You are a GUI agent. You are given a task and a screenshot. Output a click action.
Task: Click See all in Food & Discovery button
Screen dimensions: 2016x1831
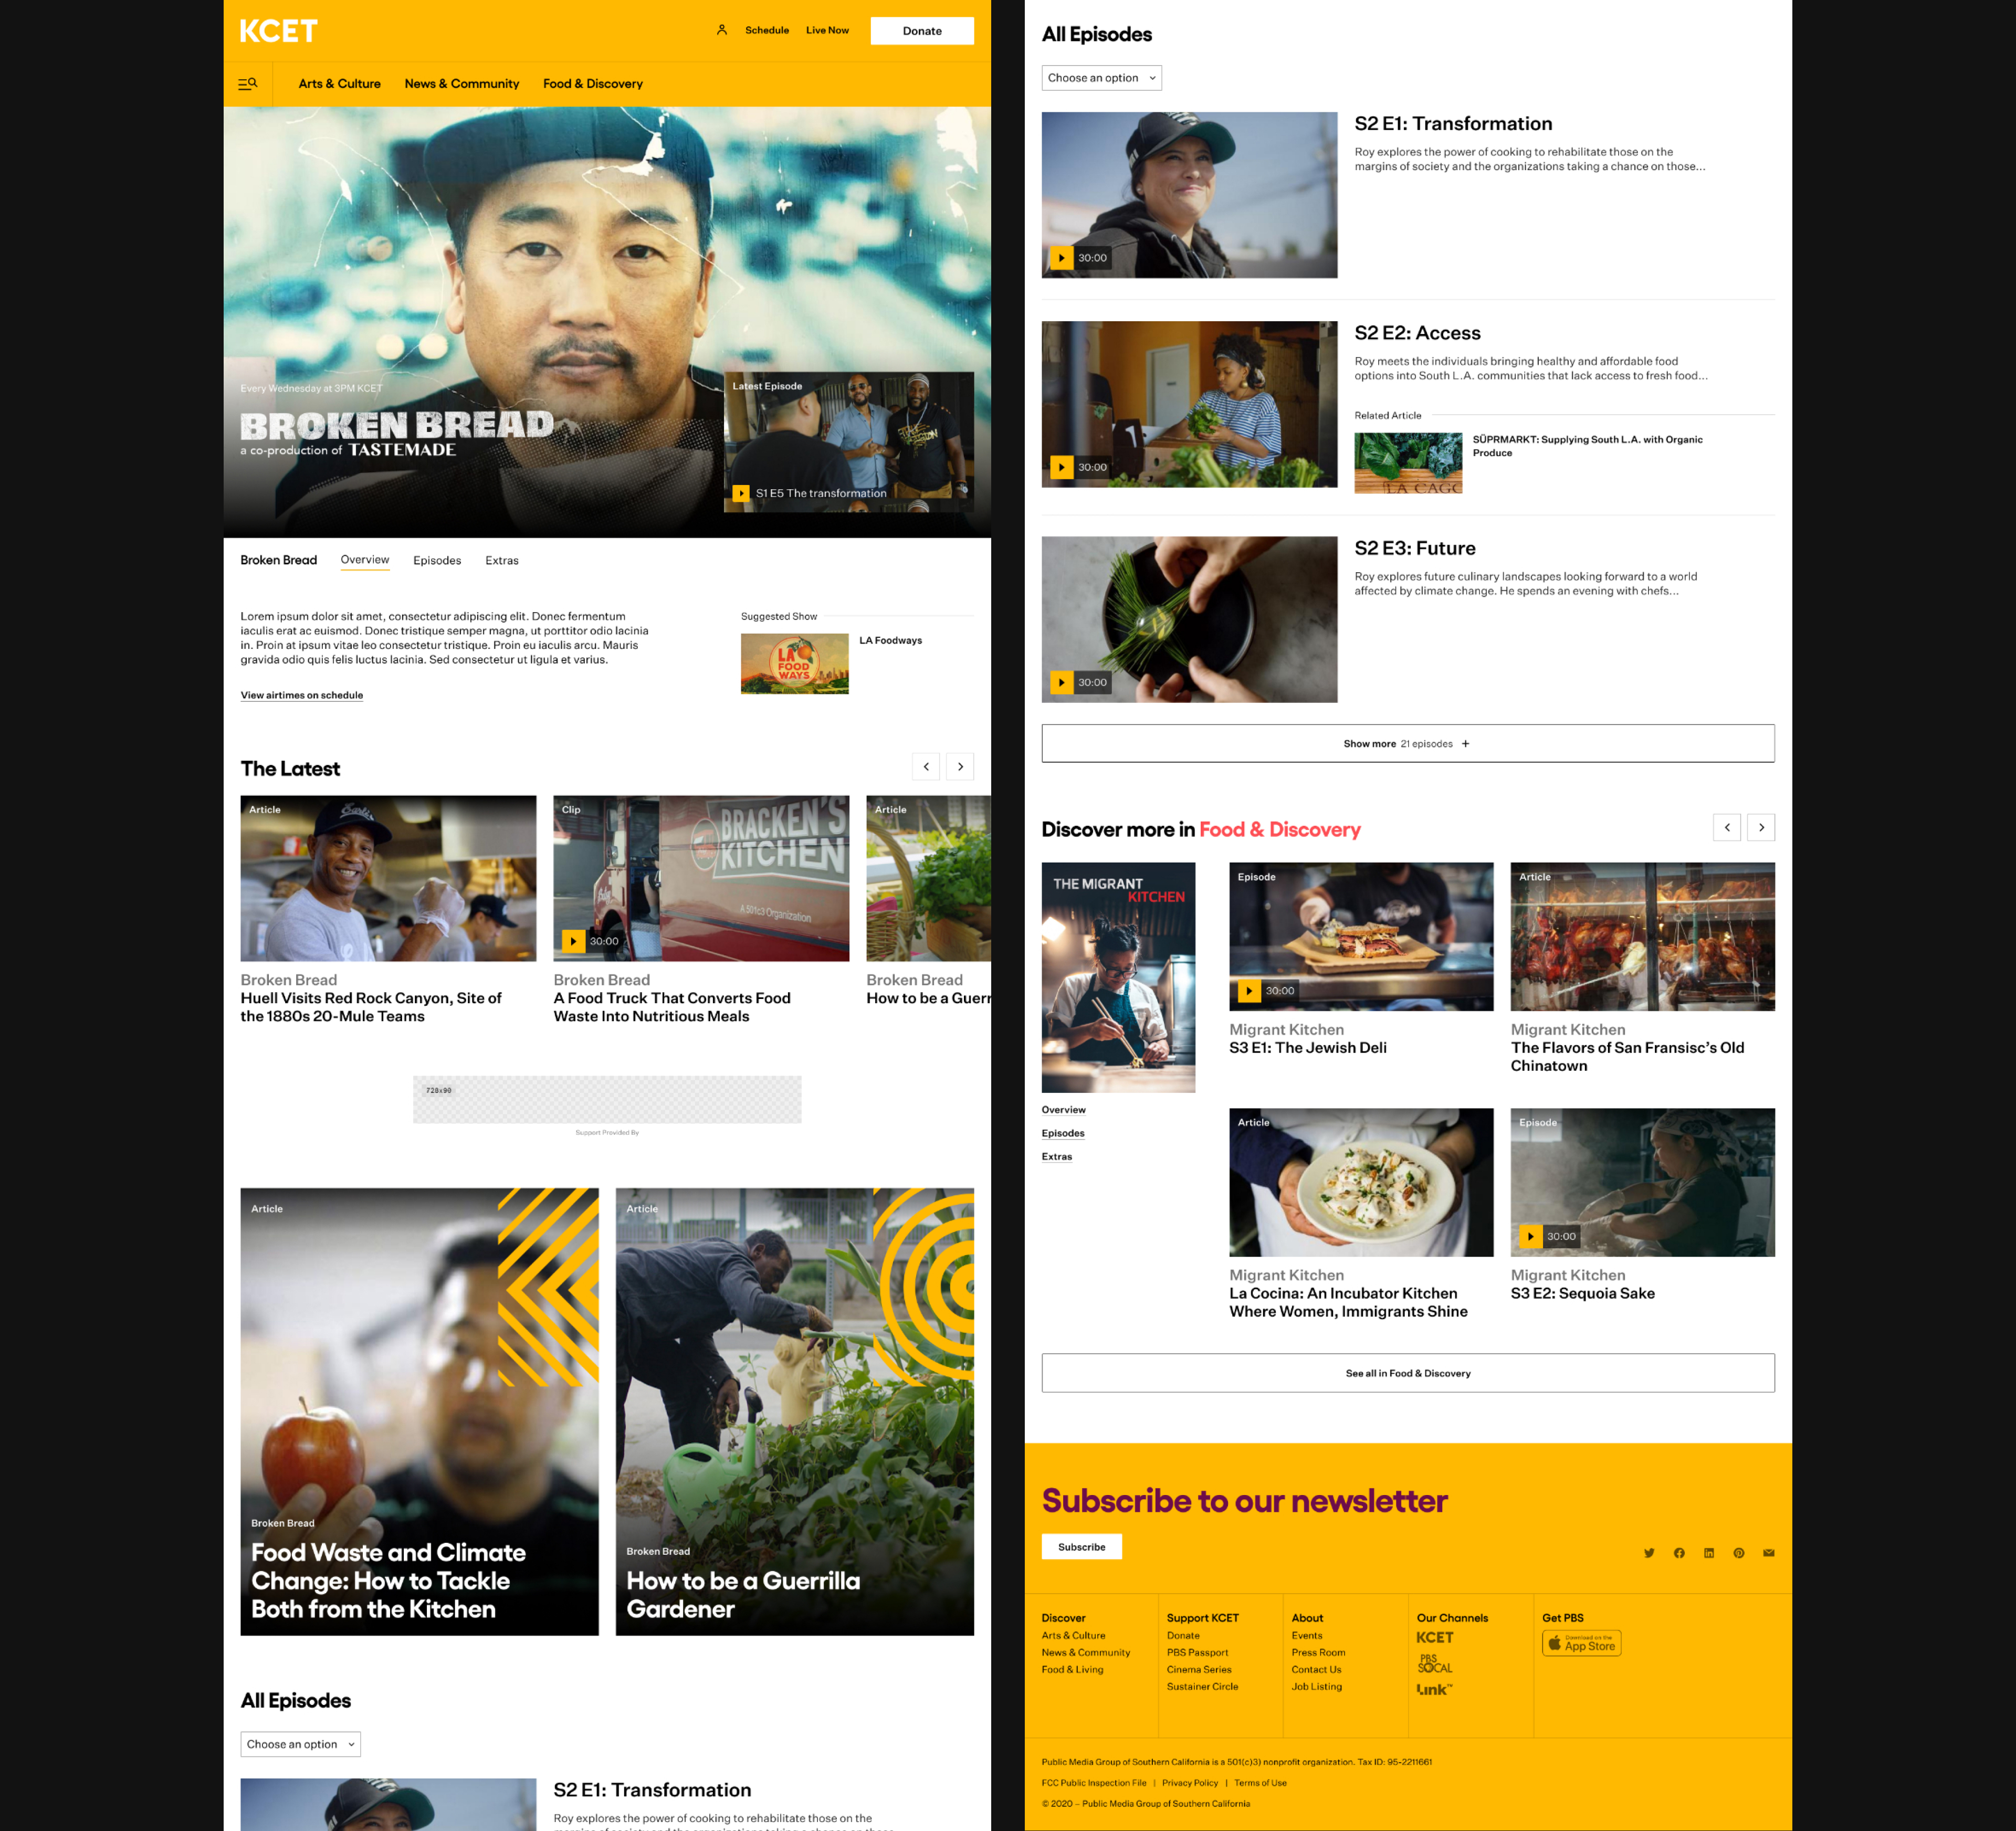coord(1408,1374)
